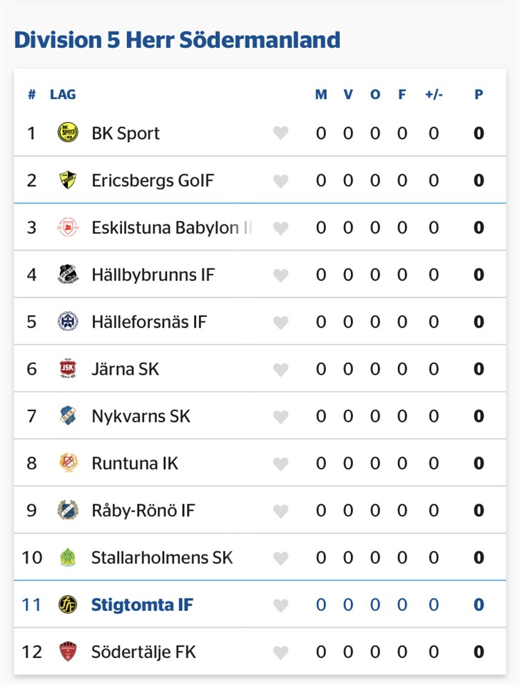
Task: Click the Hällbybrunns IF team crest
Action: pyautogui.click(x=68, y=275)
